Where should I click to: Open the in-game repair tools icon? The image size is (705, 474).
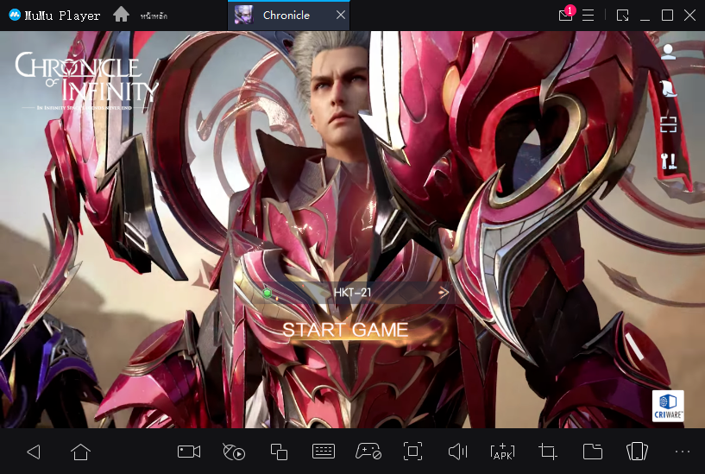point(668,161)
